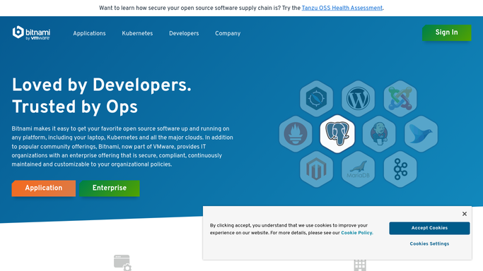Click the Sign In button
483x271 pixels.
click(x=447, y=32)
